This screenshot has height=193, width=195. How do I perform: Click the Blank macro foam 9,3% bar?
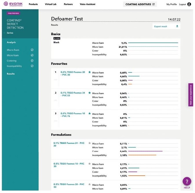[153, 43]
